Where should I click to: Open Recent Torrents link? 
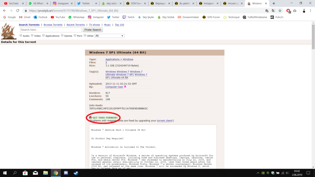(x=76, y=25)
